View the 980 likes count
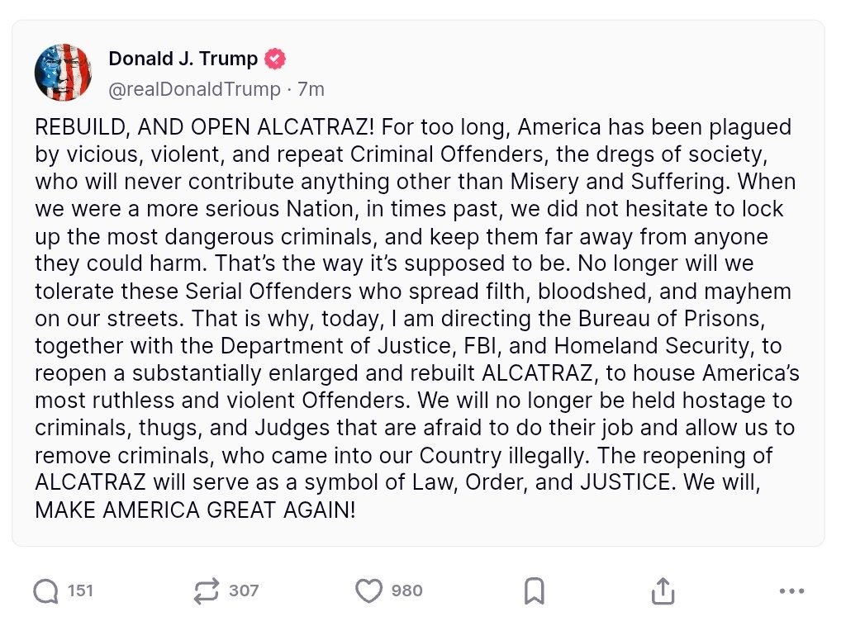Viewport: 846px width, 626px height. 406,591
